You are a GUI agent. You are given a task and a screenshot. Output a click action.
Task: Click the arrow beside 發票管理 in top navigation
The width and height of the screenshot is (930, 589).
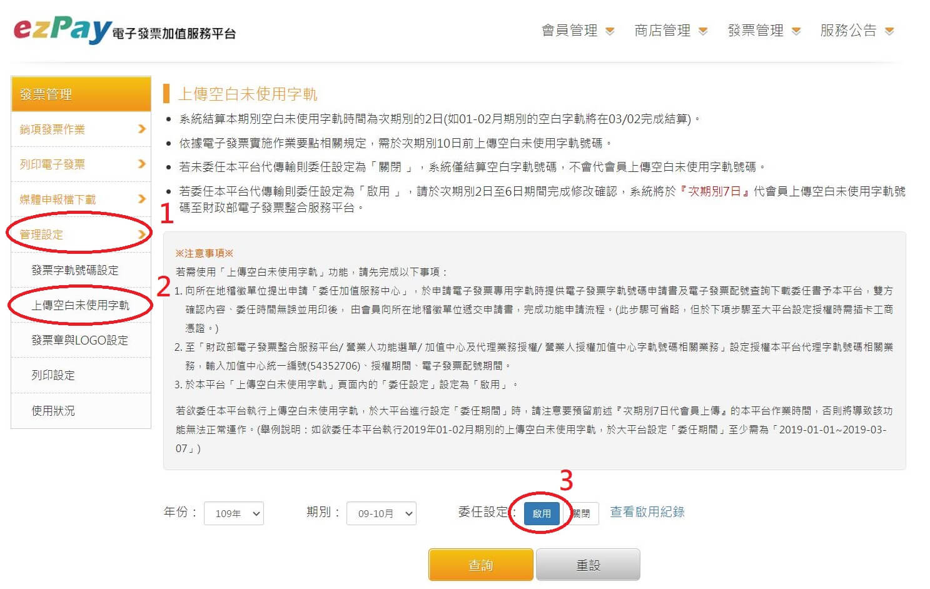[796, 31]
